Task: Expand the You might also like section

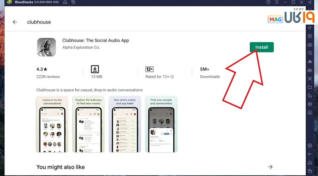Action: pos(270,167)
